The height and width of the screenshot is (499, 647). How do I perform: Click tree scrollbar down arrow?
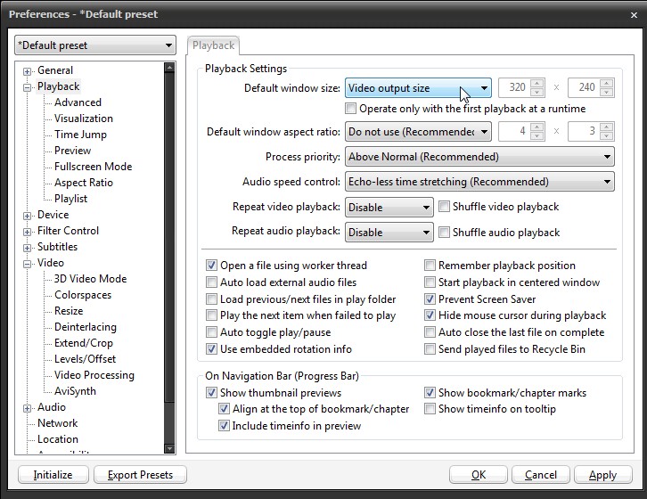point(169,448)
